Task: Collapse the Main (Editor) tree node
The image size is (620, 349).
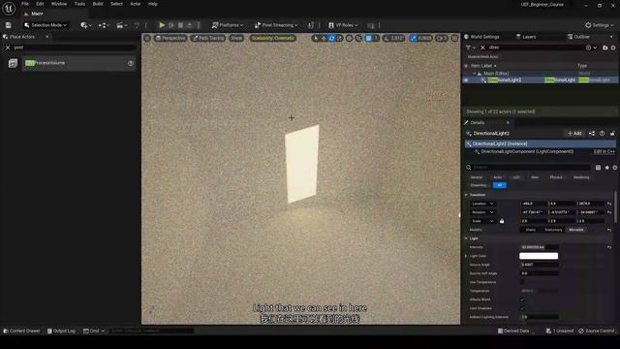Action: [x=475, y=74]
